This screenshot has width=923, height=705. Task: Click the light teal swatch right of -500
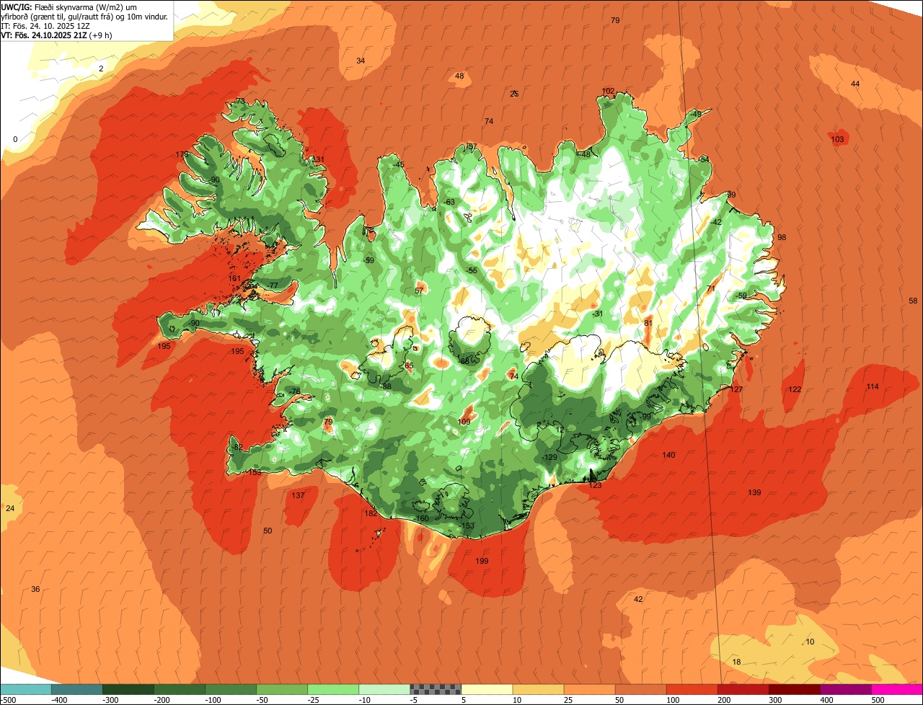tap(26, 689)
